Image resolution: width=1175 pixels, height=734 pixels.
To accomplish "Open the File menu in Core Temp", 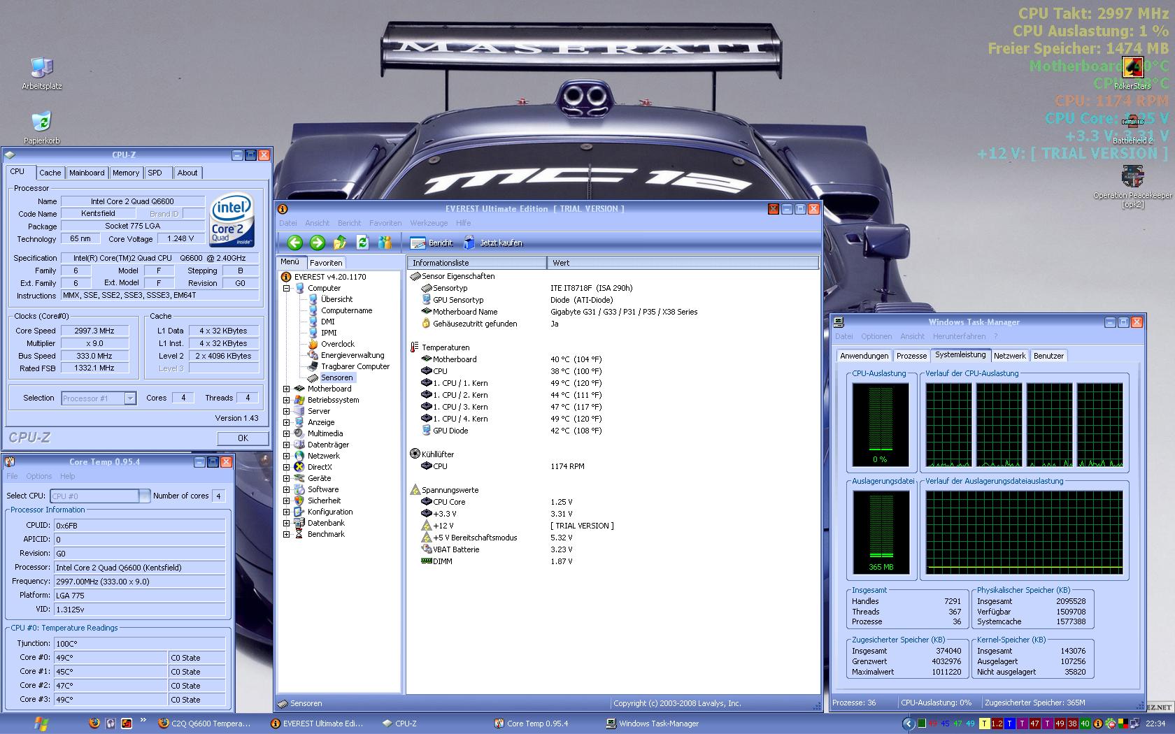I will pos(12,476).
